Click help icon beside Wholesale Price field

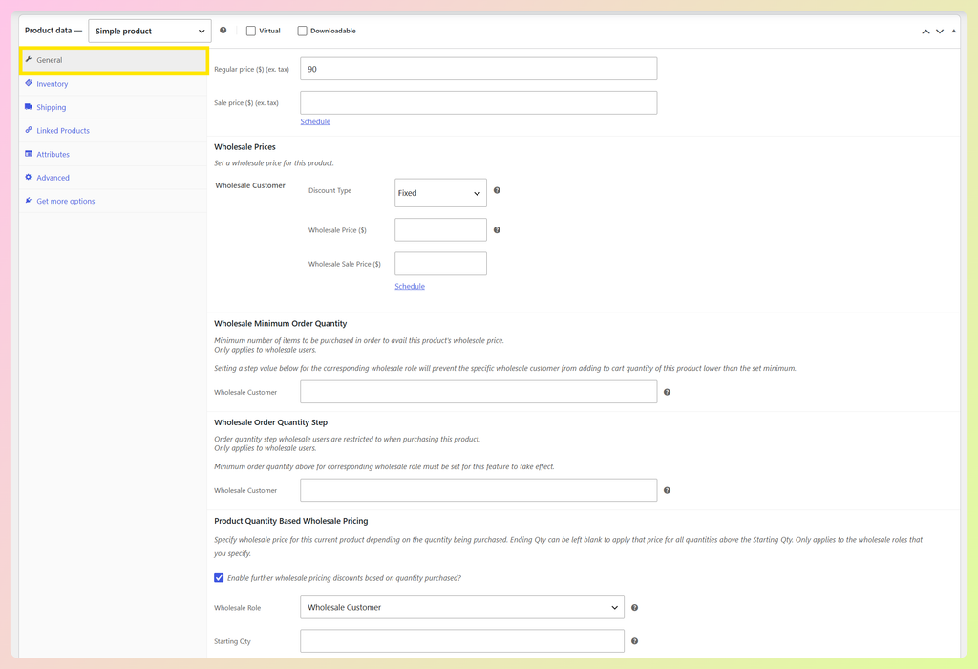pos(497,230)
